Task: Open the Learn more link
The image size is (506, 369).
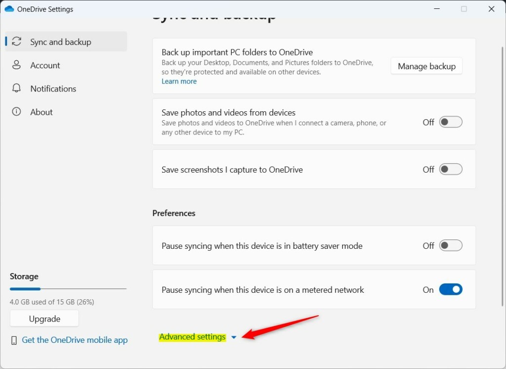Action: coord(179,82)
